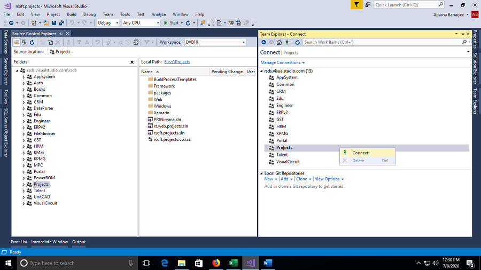This screenshot has width=481, height=270.
Task: Choose Connect from the context menu
Action: coord(368,153)
